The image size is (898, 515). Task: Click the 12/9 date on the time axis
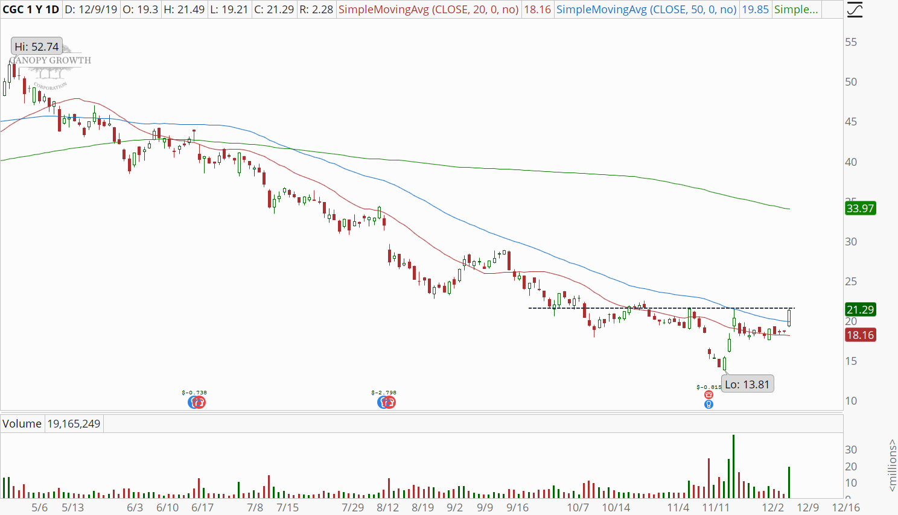coord(808,508)
